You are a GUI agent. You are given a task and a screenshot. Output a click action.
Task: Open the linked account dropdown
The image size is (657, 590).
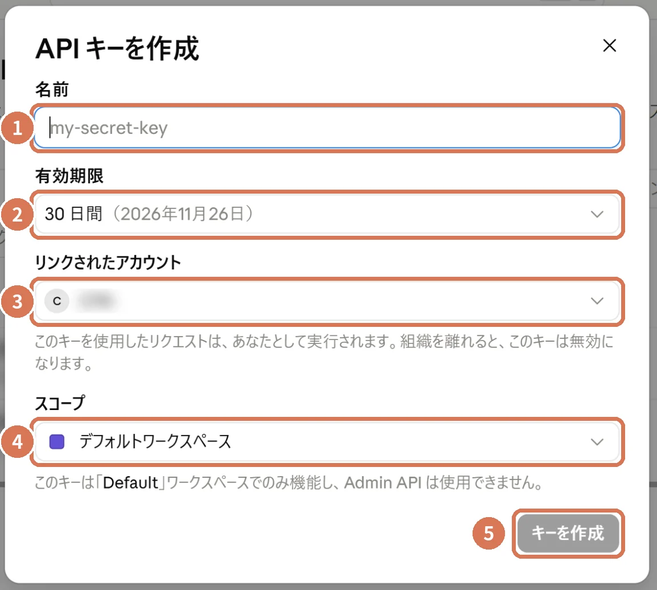click(x=327, y=301)
